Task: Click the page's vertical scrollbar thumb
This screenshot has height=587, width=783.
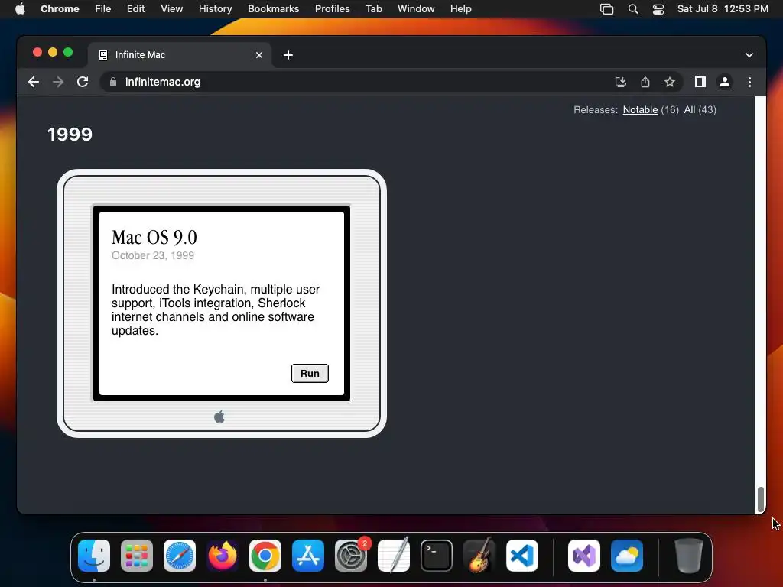Action: pos(761,499)
